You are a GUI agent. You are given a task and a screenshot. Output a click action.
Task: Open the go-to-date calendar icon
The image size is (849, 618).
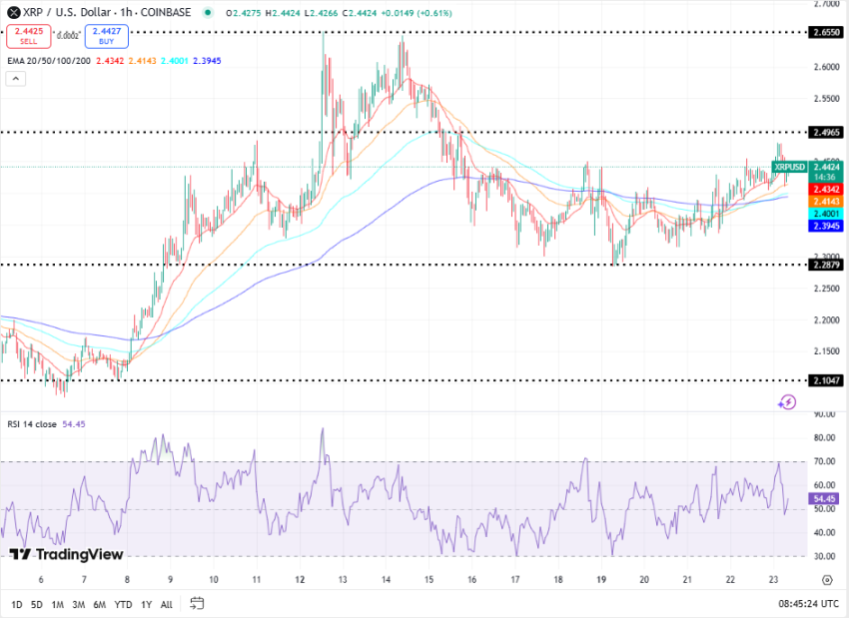(x=197, y=604)
